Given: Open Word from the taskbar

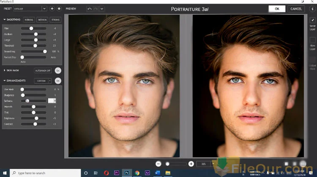Looking at the screenshot, I should tap(158, 173).
